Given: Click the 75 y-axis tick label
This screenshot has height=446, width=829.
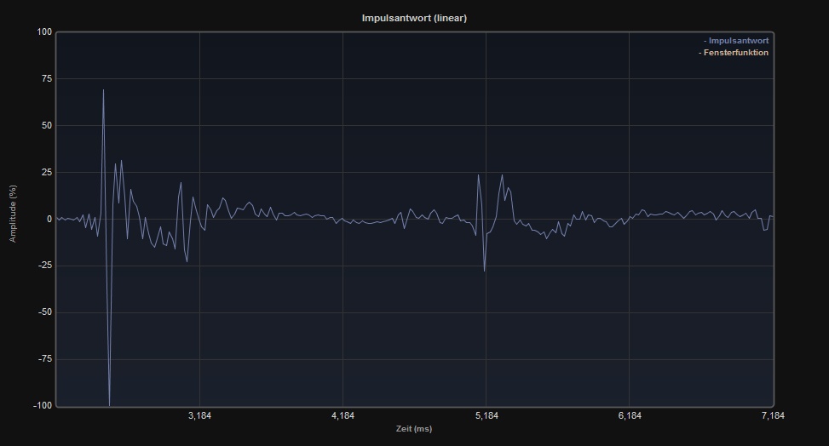Looking at the screenshot, I should click(47, 79).
